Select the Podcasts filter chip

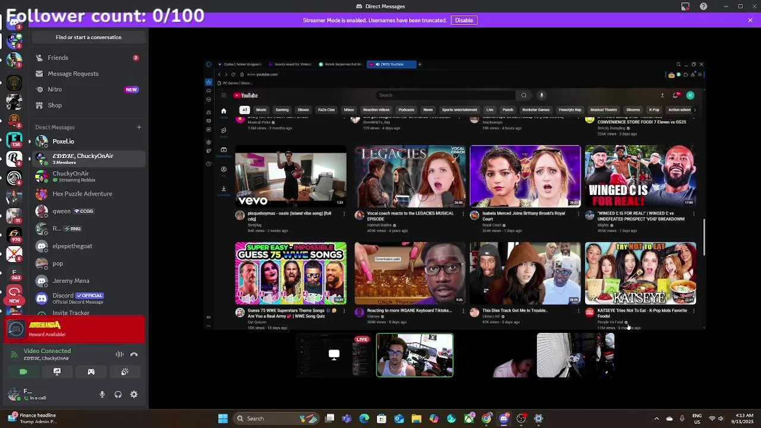point(406,110)
